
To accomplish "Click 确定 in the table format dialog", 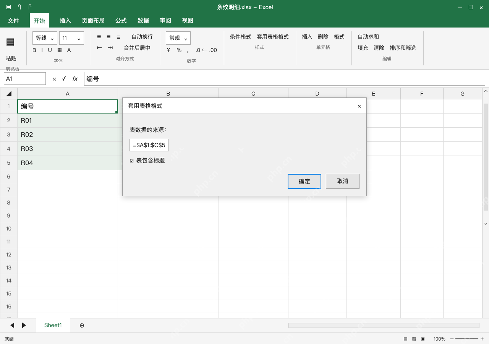I will (x=304, y=181).
